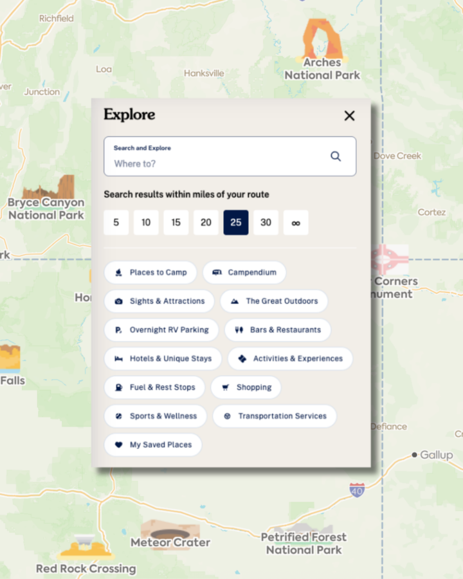Set the route radius to 30 miles

pos(266,223)
